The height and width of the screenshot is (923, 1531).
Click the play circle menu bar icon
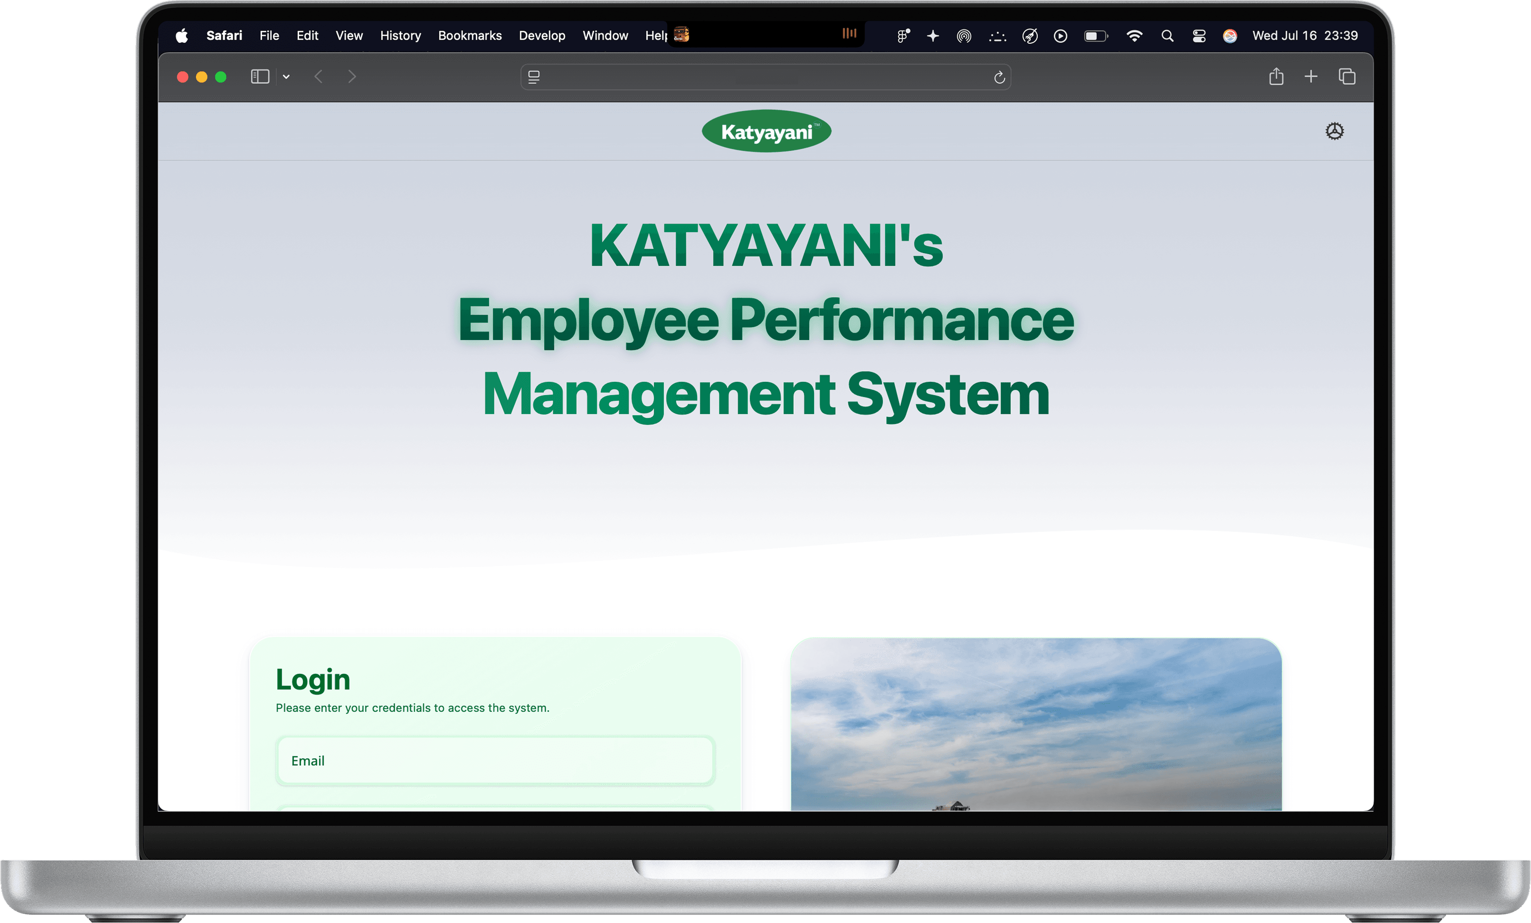(x=1061, y=36)
